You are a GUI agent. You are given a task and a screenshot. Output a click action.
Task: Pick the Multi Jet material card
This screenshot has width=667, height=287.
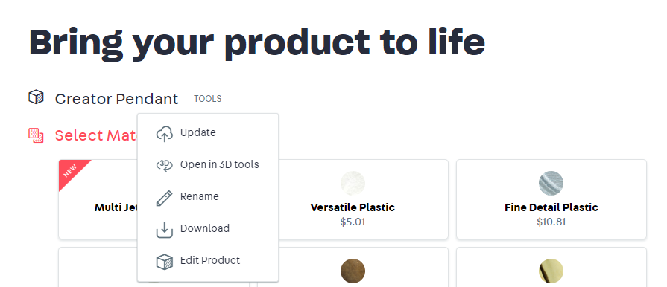98,199
